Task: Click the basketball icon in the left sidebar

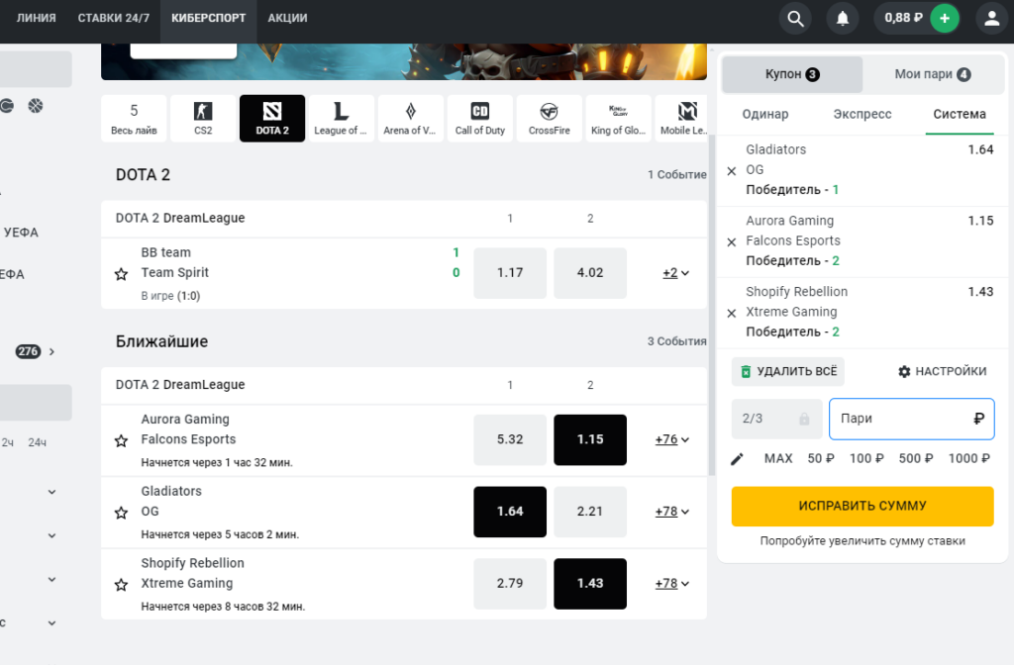Action: (36, 105)
